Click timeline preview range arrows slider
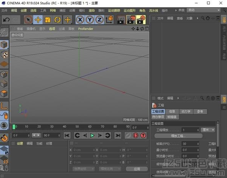 pyautogui.click(x=36, y=135)
